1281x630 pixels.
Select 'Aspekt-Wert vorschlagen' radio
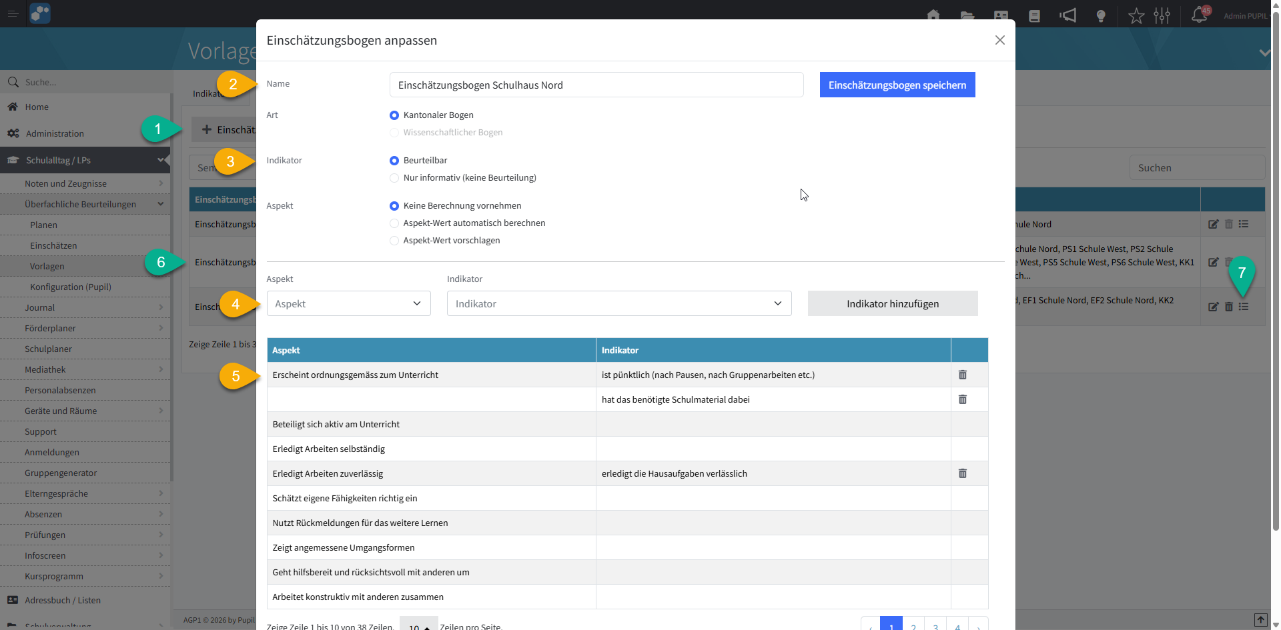[x=394, y=241]
